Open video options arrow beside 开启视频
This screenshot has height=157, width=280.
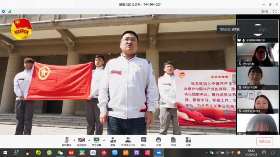89,140
